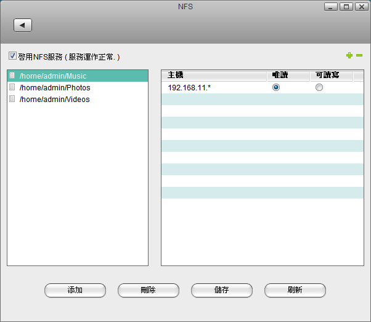This screenshot has width=371, height=322.
Task: Click the back arrow button
Action: pyautogui.click(x=23, y=25)
